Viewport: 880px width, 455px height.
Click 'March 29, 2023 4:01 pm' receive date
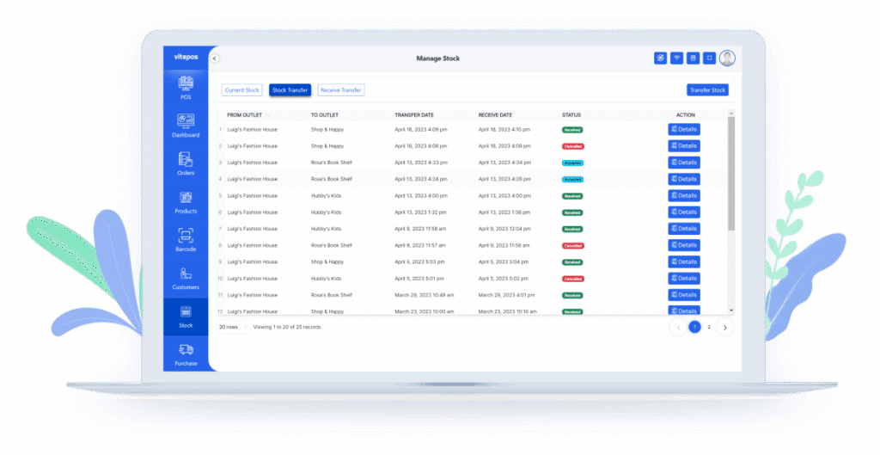pos(507,295)
